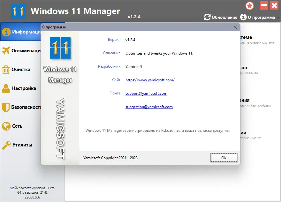Click the suggestion@yamicsoft.com email link

coord(149,107)
